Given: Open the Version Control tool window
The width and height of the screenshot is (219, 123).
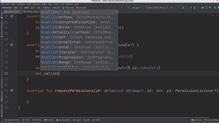Looking at the screenshot, I should (12, 120).
